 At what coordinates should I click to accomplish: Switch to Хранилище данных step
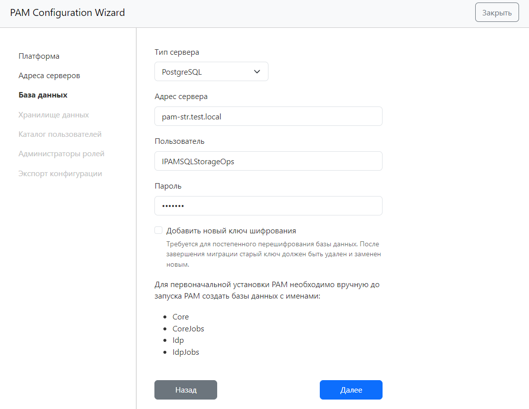[x=54, y=115]
